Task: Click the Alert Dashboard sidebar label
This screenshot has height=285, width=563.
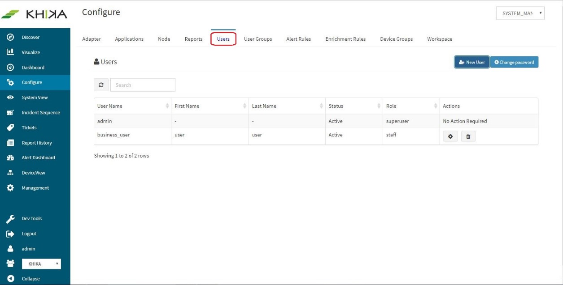Action: [39, 157]
